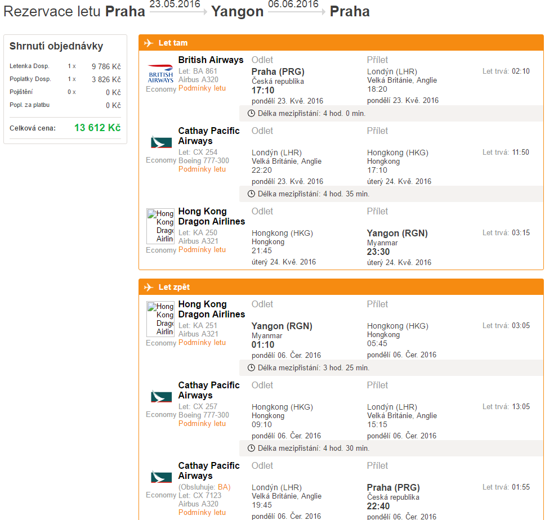
Task: Click clock icon at 4 hod. 30 min. layover
Action: [x=251, y=448]
